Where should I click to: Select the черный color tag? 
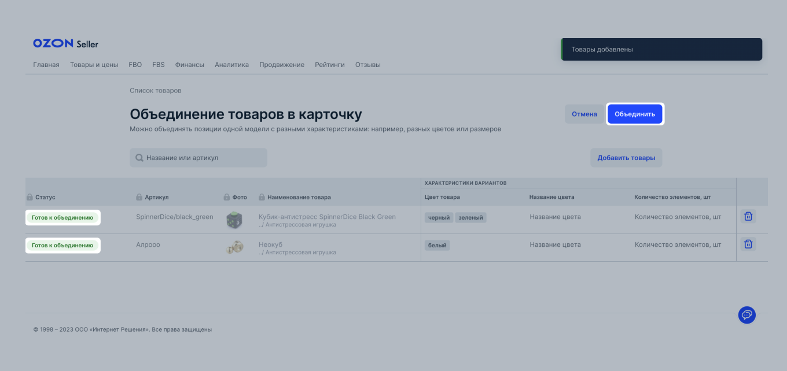tap(438, 217)
